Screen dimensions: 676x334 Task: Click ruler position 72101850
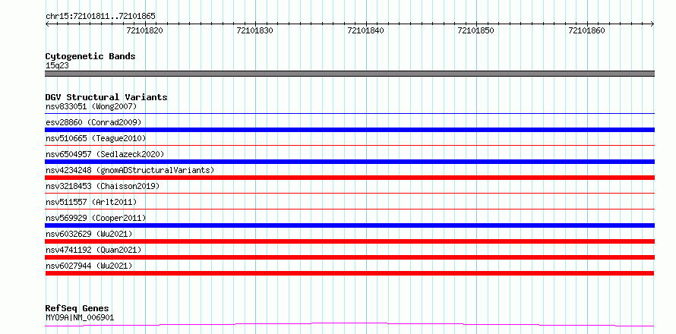(476, 30)
